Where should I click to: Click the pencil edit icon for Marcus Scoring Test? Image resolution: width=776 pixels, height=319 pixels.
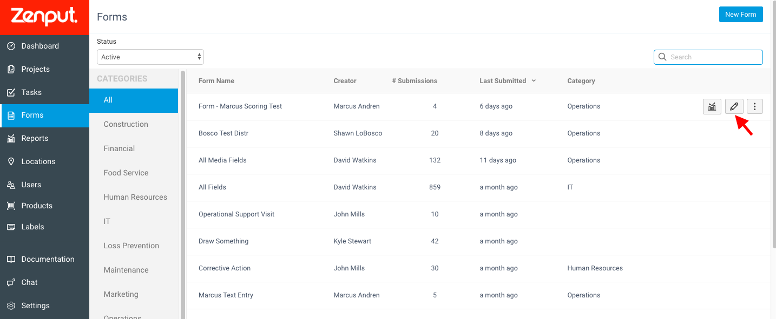click(x=734, y=106)
